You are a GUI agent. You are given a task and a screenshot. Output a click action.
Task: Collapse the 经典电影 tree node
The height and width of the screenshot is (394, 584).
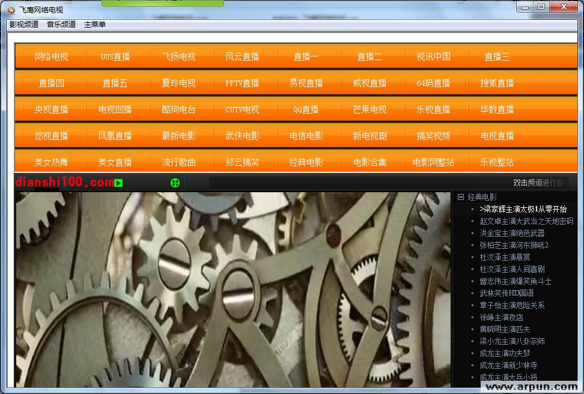461,197
